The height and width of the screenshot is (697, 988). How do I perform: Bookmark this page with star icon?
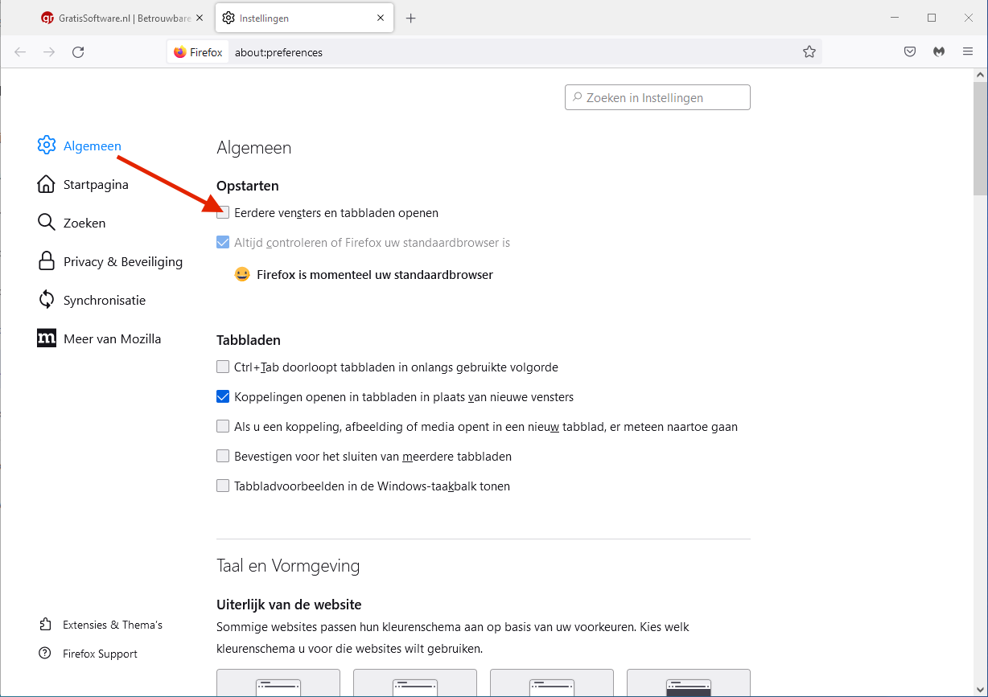(809, 52)
